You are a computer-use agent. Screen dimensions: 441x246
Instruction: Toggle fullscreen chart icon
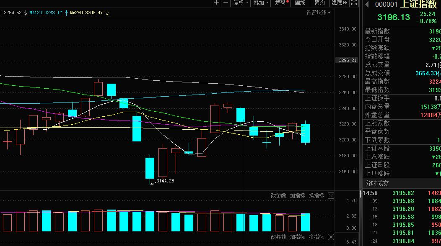tap(354, 3)
